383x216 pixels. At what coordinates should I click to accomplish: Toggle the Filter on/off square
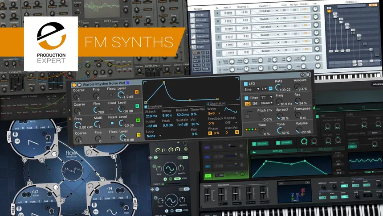pos(246,98)
